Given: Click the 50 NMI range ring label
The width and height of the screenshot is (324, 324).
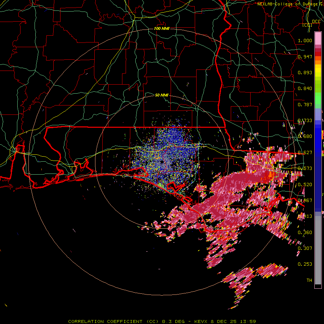Looking at the screenshot, I should [x=162, y=95].
